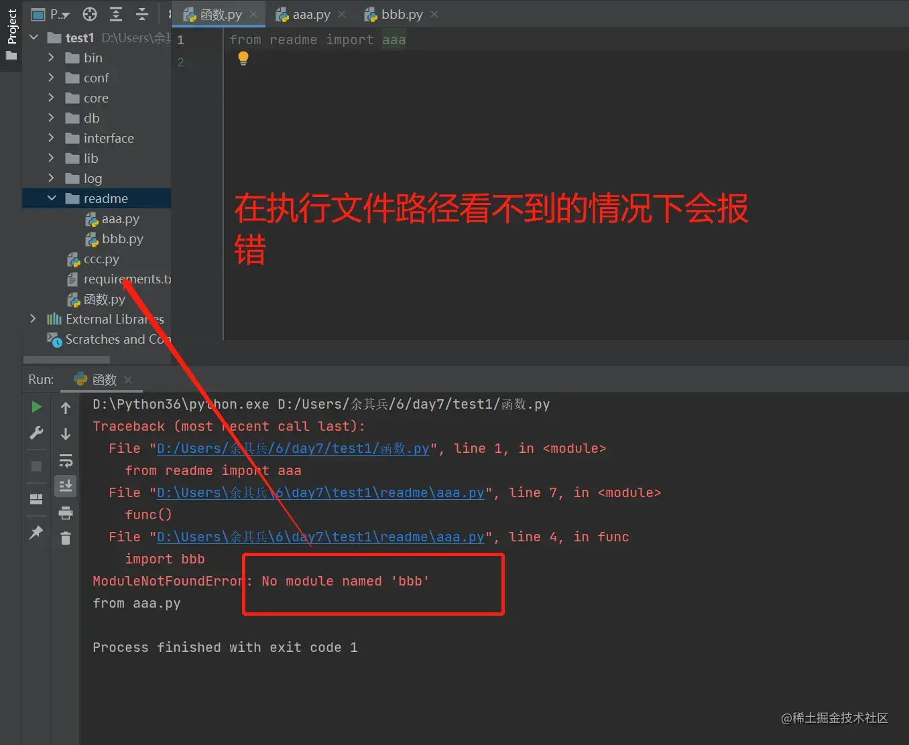The height and width of the screenshot is (745, 909).
Task: Close the aaa.py editor tab
Action: 342,14
